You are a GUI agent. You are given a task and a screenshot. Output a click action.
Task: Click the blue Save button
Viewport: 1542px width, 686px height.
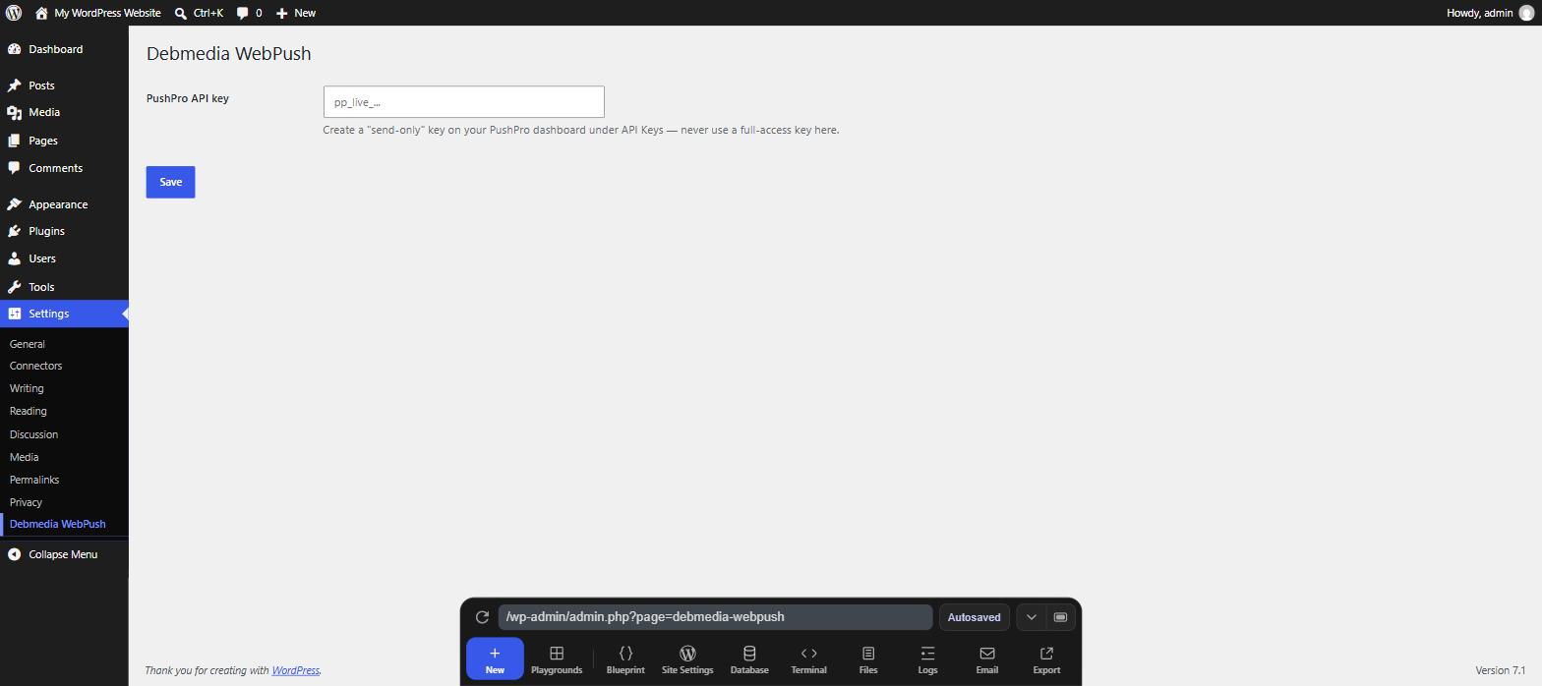(x=170, y=182)
